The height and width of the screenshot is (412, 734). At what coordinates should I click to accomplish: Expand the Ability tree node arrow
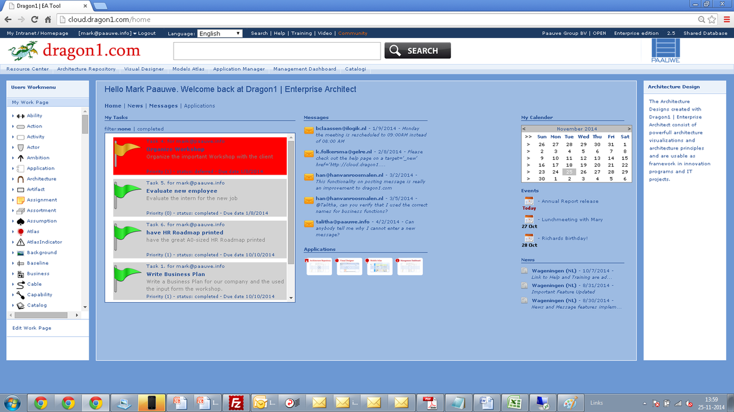tap(13, 116)
